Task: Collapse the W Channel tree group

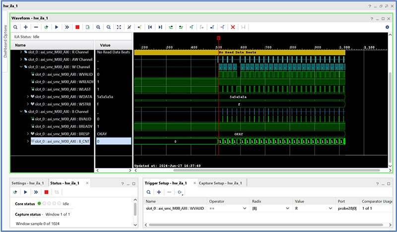Action: 21,66
